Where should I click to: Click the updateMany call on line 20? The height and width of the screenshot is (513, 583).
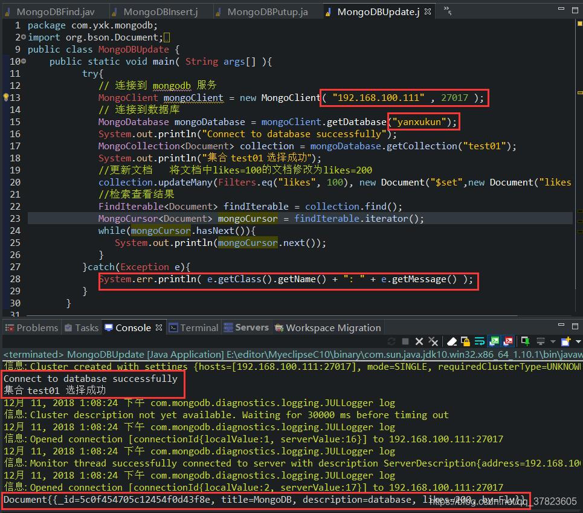tap(185, 182)
